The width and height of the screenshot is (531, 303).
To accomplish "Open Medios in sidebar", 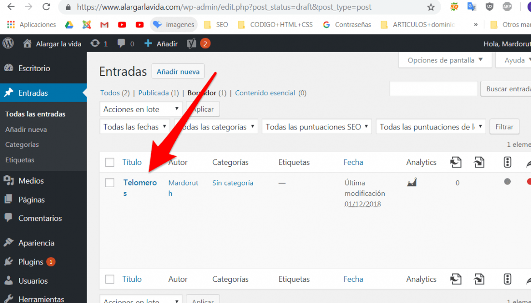I will tap(43, 181).
